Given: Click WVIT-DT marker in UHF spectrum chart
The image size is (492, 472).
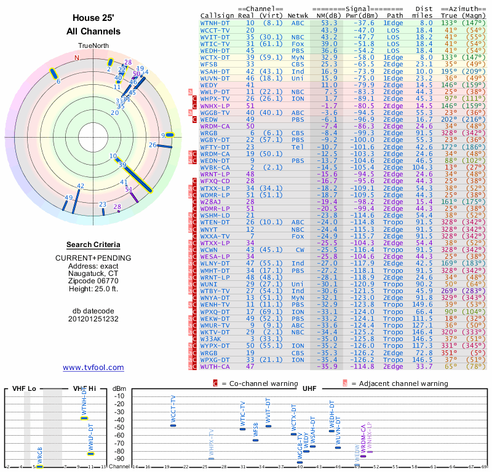Looking at the screenshot, I should pos(268,426).
